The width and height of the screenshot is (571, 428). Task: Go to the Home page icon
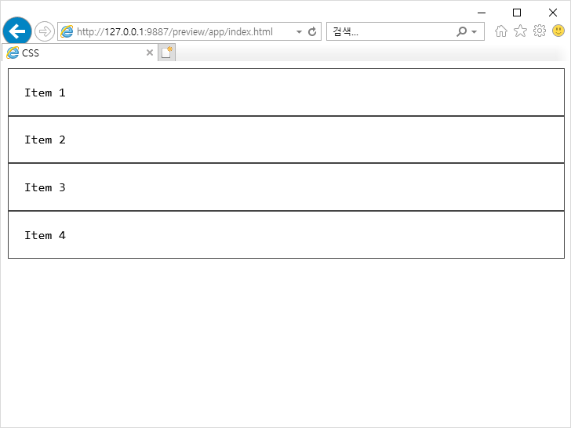pyautogui.click(x=501, y=31)
